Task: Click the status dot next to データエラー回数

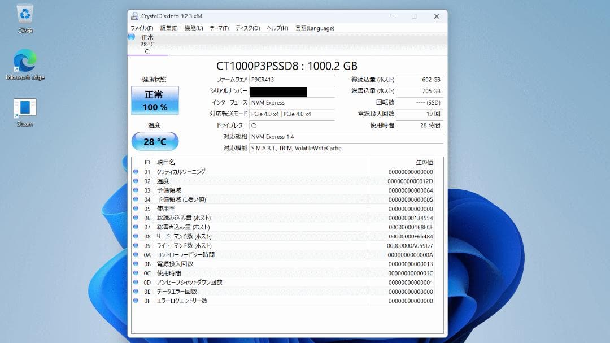Action: [x=134, y=291]
